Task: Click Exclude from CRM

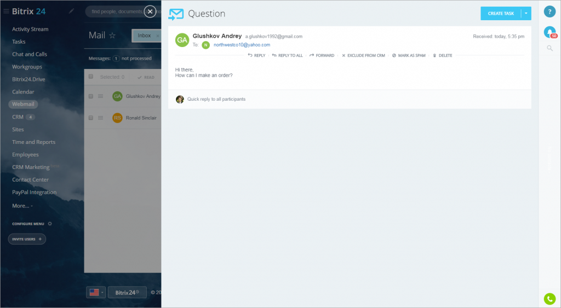Action: tap(364, 55)
